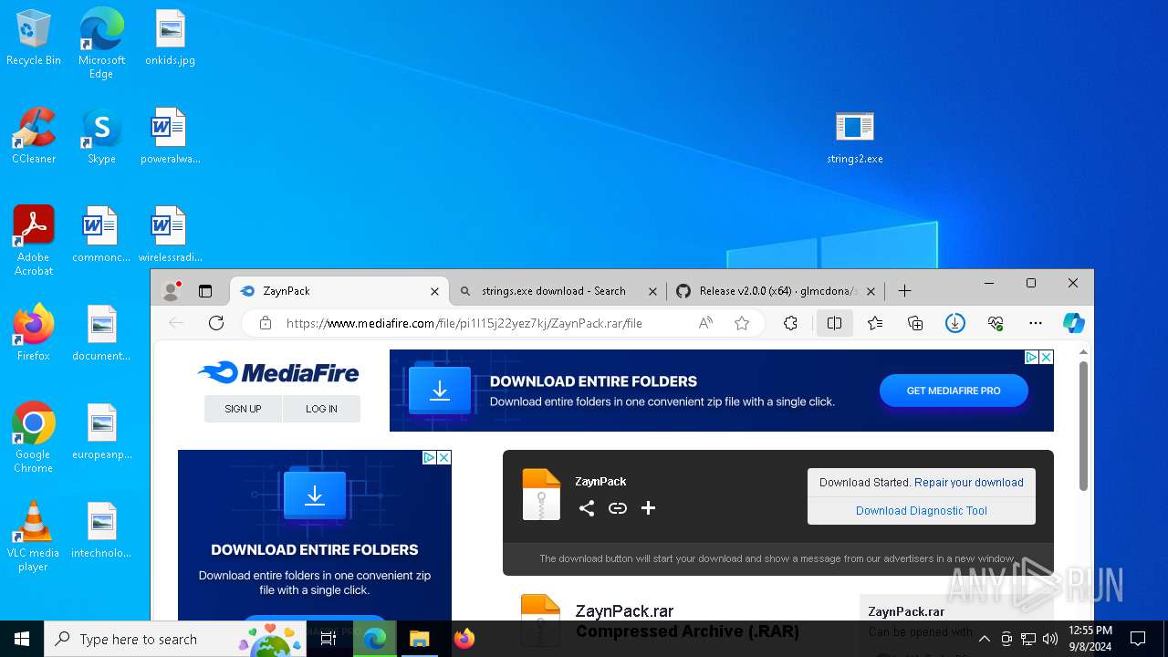Click the SIGN UP button

tap(243, 409)
